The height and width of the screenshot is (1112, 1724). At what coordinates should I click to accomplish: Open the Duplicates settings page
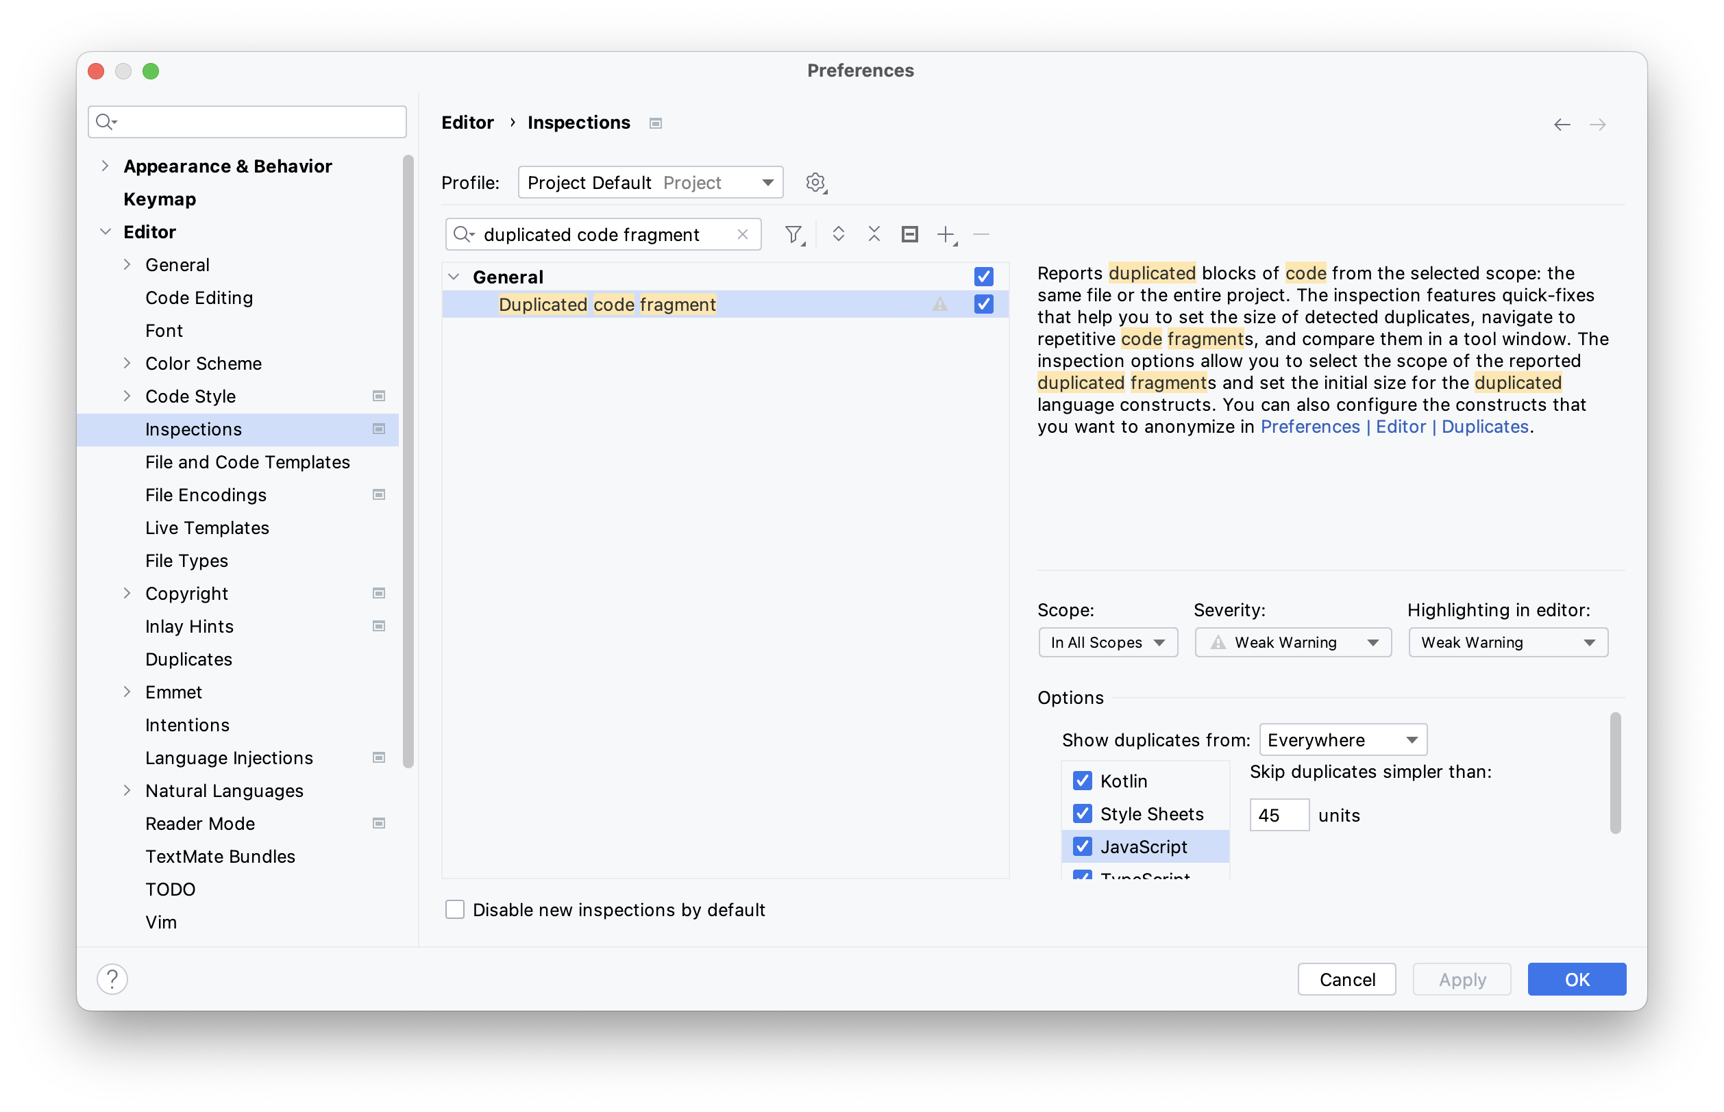click(x=188, y=659)
